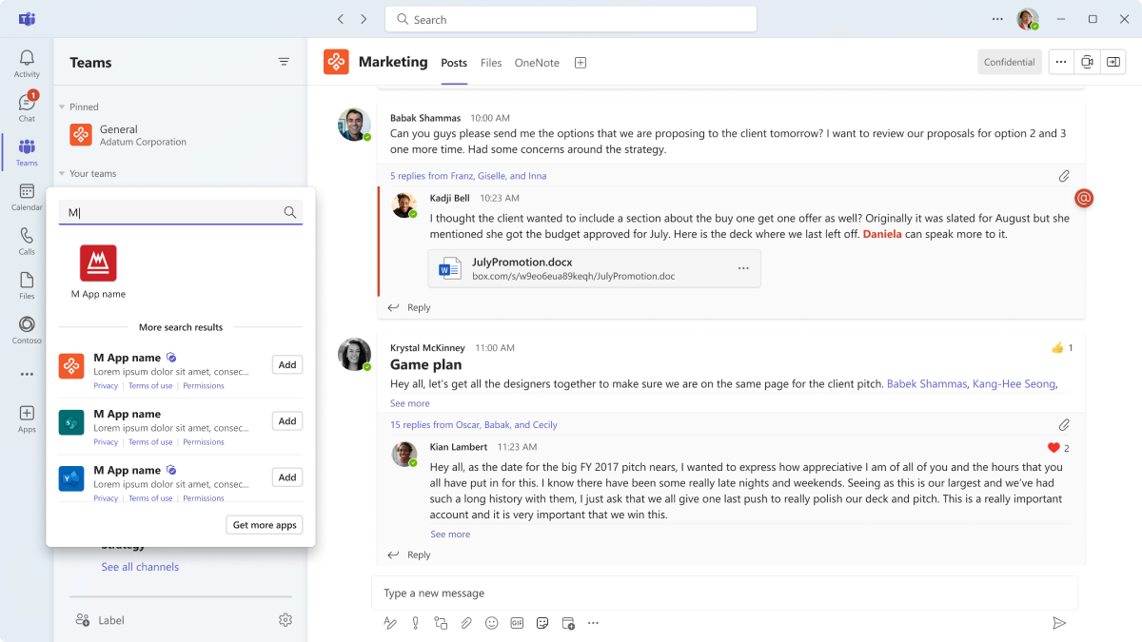
Task: Switch to the Posts tab
Action: (x=454, y=63)
